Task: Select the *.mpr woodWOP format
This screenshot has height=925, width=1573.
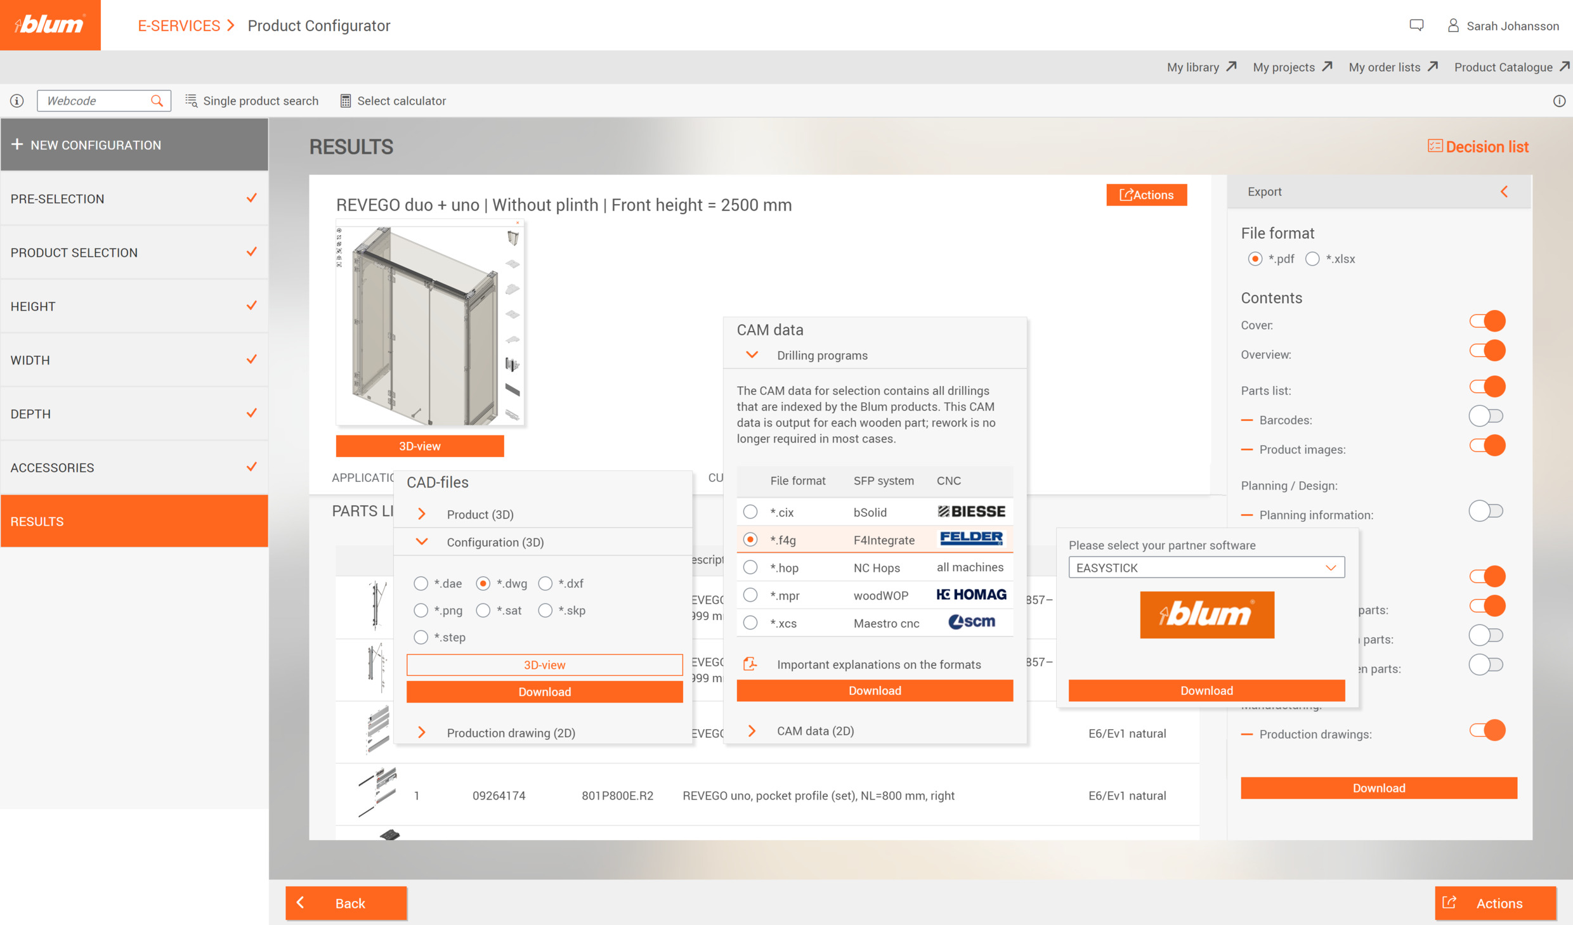Action: [750, 595]
